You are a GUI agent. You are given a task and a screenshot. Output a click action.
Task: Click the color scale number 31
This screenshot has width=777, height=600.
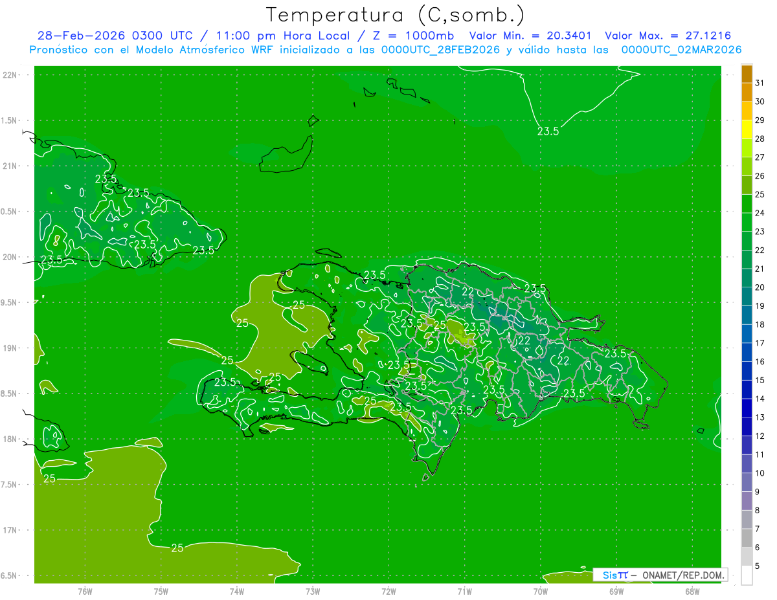click(x=760, y=83)
